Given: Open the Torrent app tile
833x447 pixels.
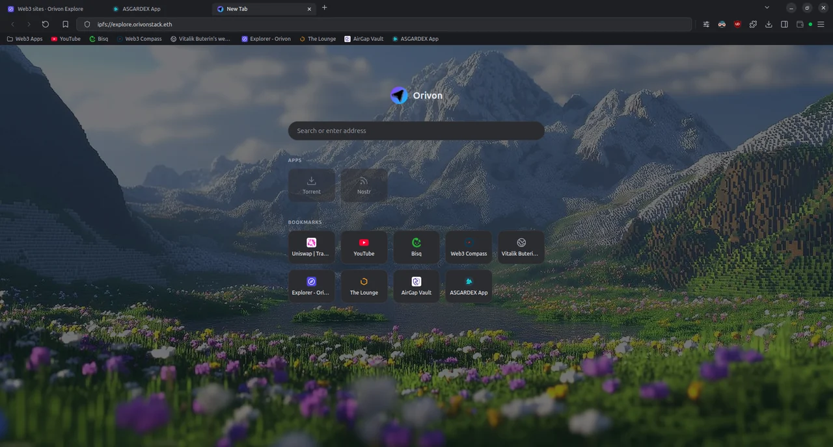Looking at the screenshot, I should pos(312,185).
